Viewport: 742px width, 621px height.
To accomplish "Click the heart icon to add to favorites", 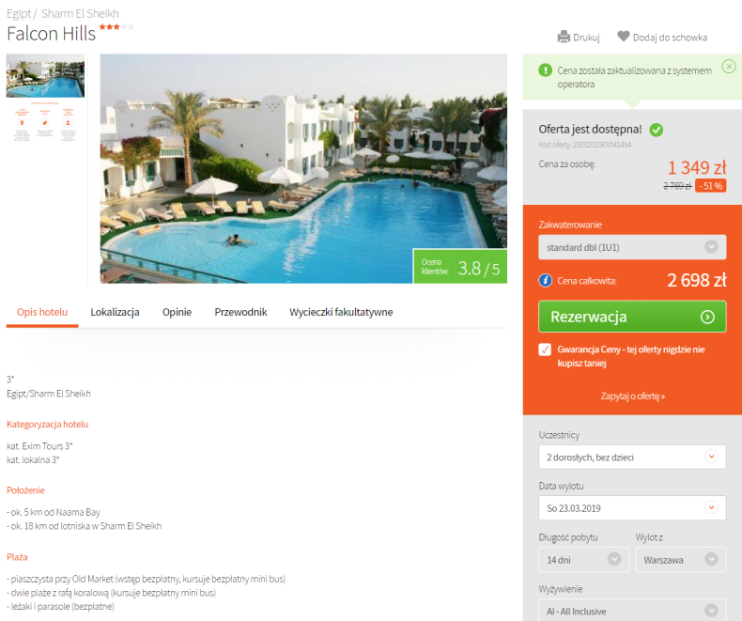I will point(624,37).
